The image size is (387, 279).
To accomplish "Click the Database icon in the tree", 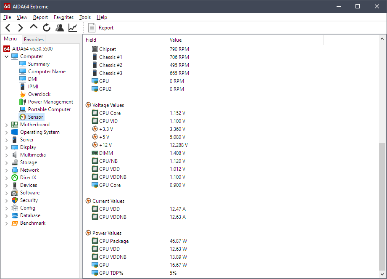I will 15,215.
